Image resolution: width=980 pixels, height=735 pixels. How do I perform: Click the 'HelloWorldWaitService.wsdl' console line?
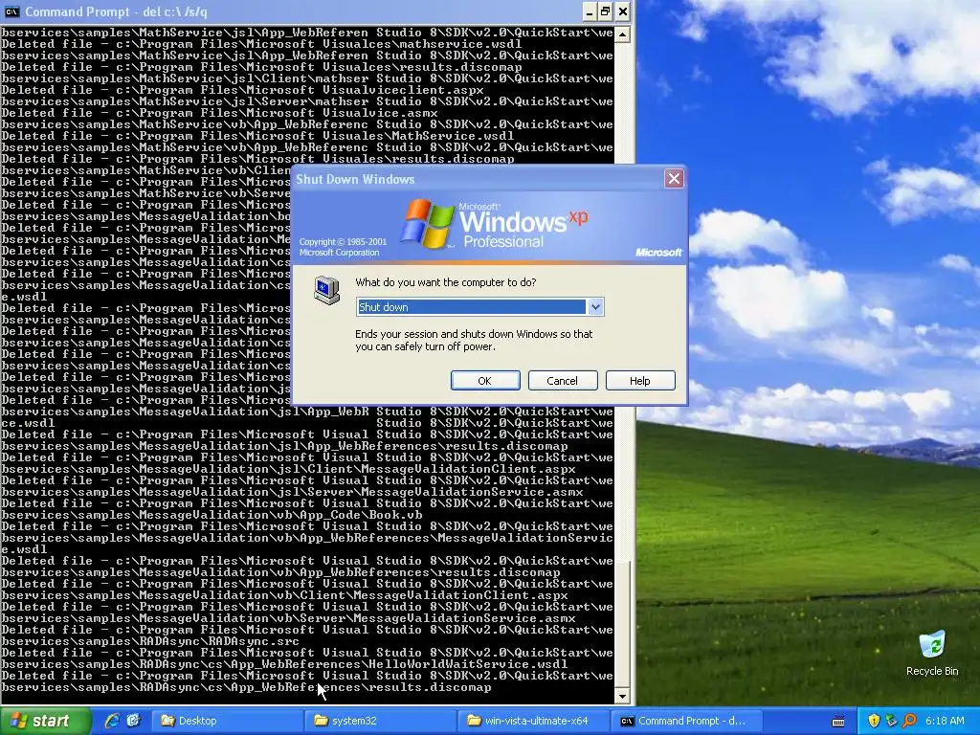pos(284,664)
